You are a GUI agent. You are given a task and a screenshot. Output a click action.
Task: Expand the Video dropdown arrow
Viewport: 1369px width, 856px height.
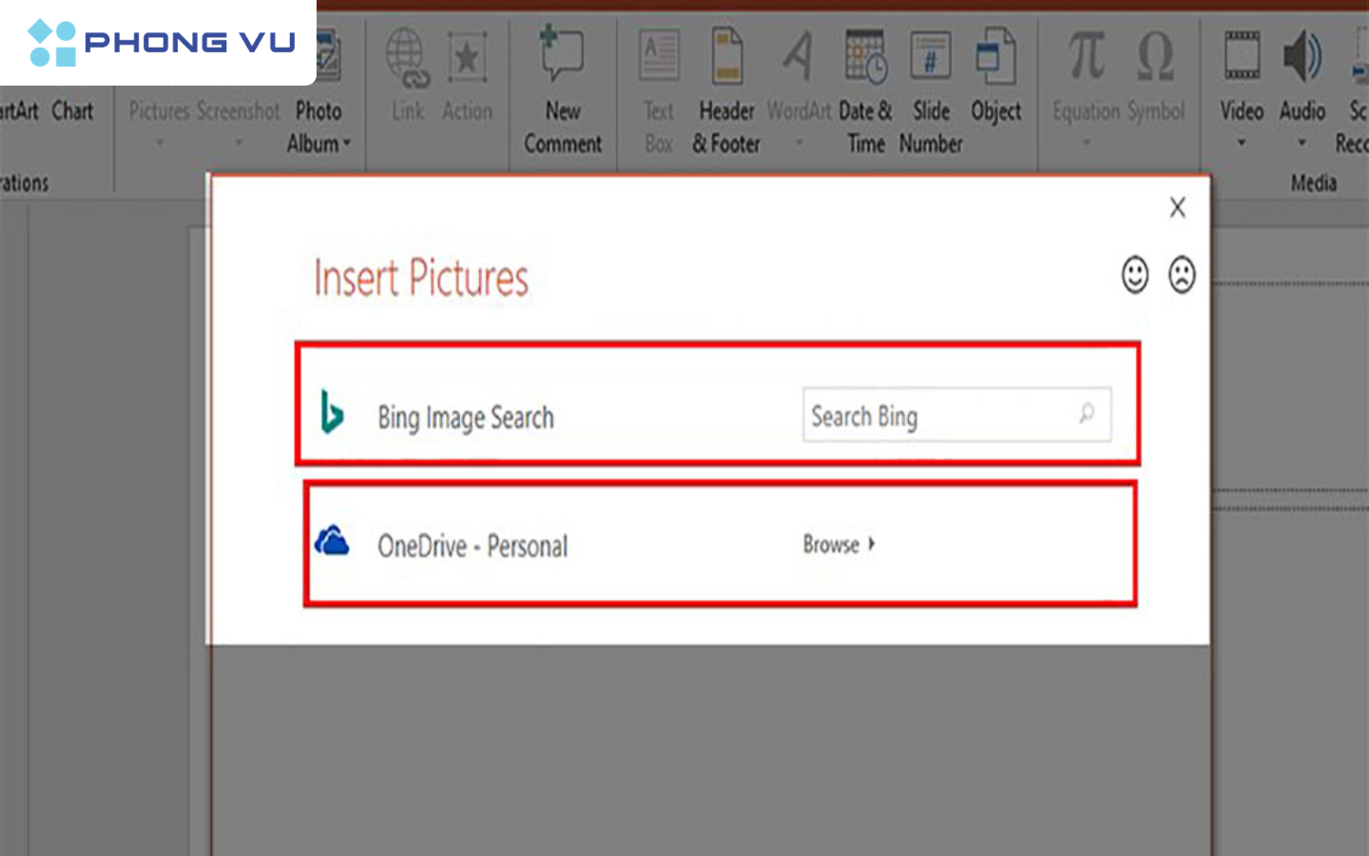1242,144
